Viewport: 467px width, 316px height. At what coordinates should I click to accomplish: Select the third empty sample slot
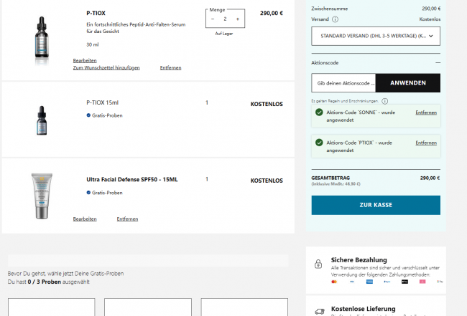(244, 307)
